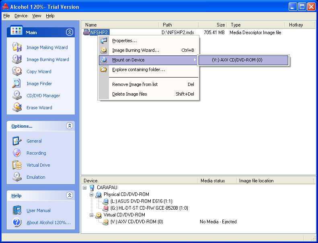Collapse the Physical CD/DVD-ROM node
Viewport: 318px width, 243px height.
92,194
